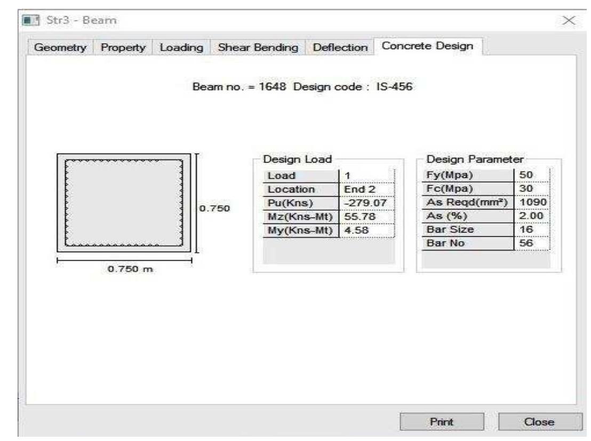
Task: Click the Print button
Action: point(442,422)
